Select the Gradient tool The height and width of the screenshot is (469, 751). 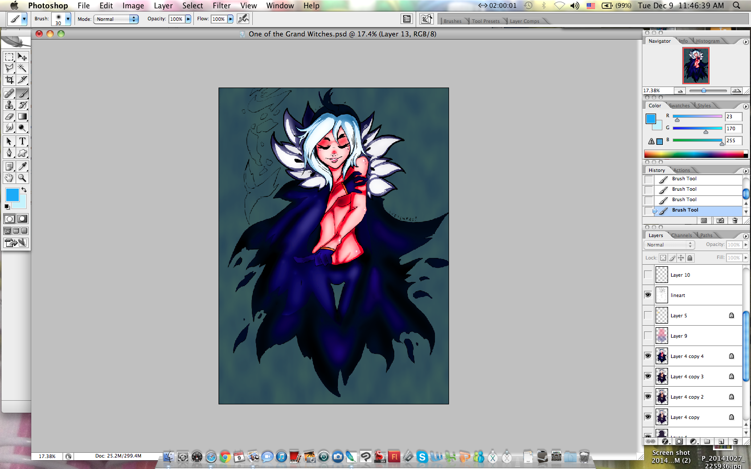[x=22, y=117]
